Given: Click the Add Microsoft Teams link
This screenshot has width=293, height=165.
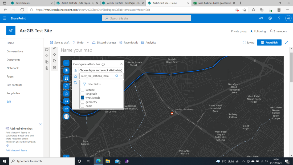Looking at the screenshot, I should coord(16,150).
